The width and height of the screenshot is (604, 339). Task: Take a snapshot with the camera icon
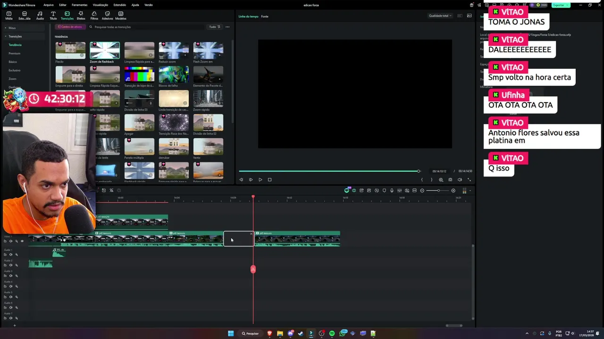450,179
